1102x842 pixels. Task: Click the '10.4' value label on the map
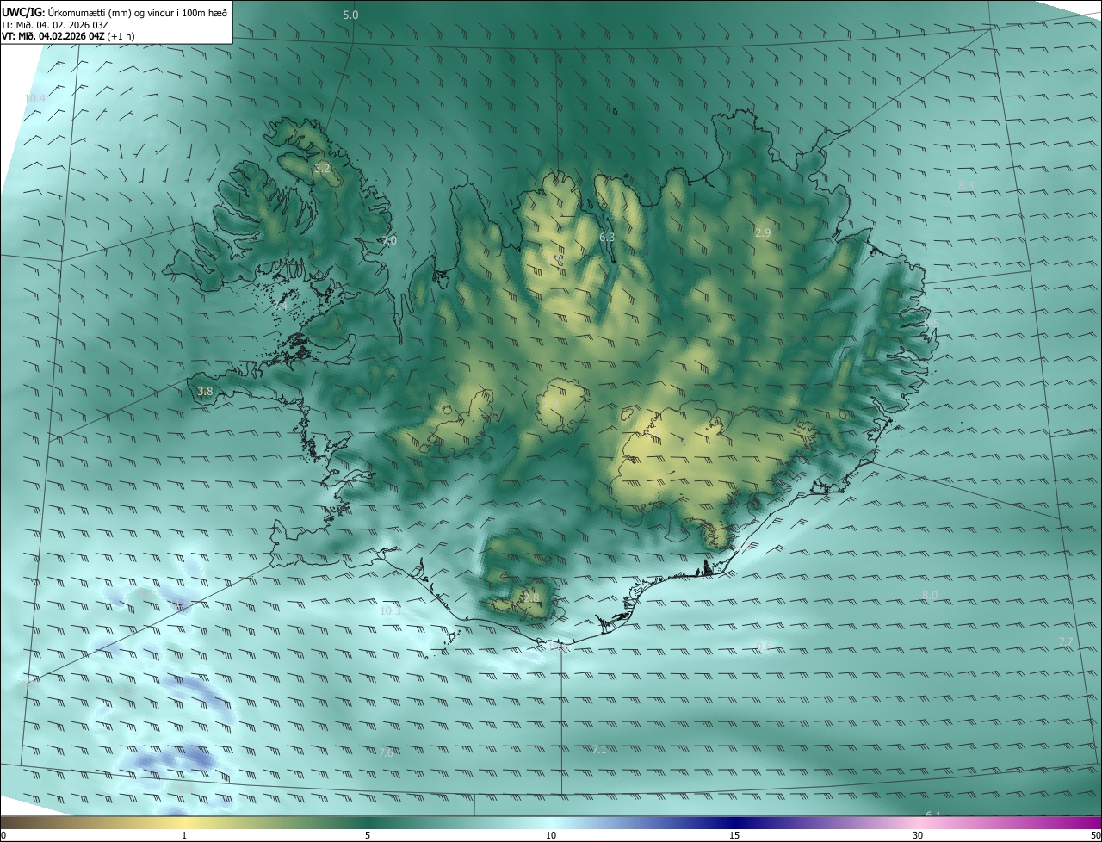tap(34, 99)
